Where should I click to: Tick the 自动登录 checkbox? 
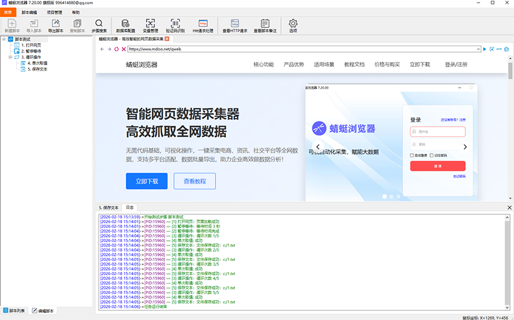[413, 155]
